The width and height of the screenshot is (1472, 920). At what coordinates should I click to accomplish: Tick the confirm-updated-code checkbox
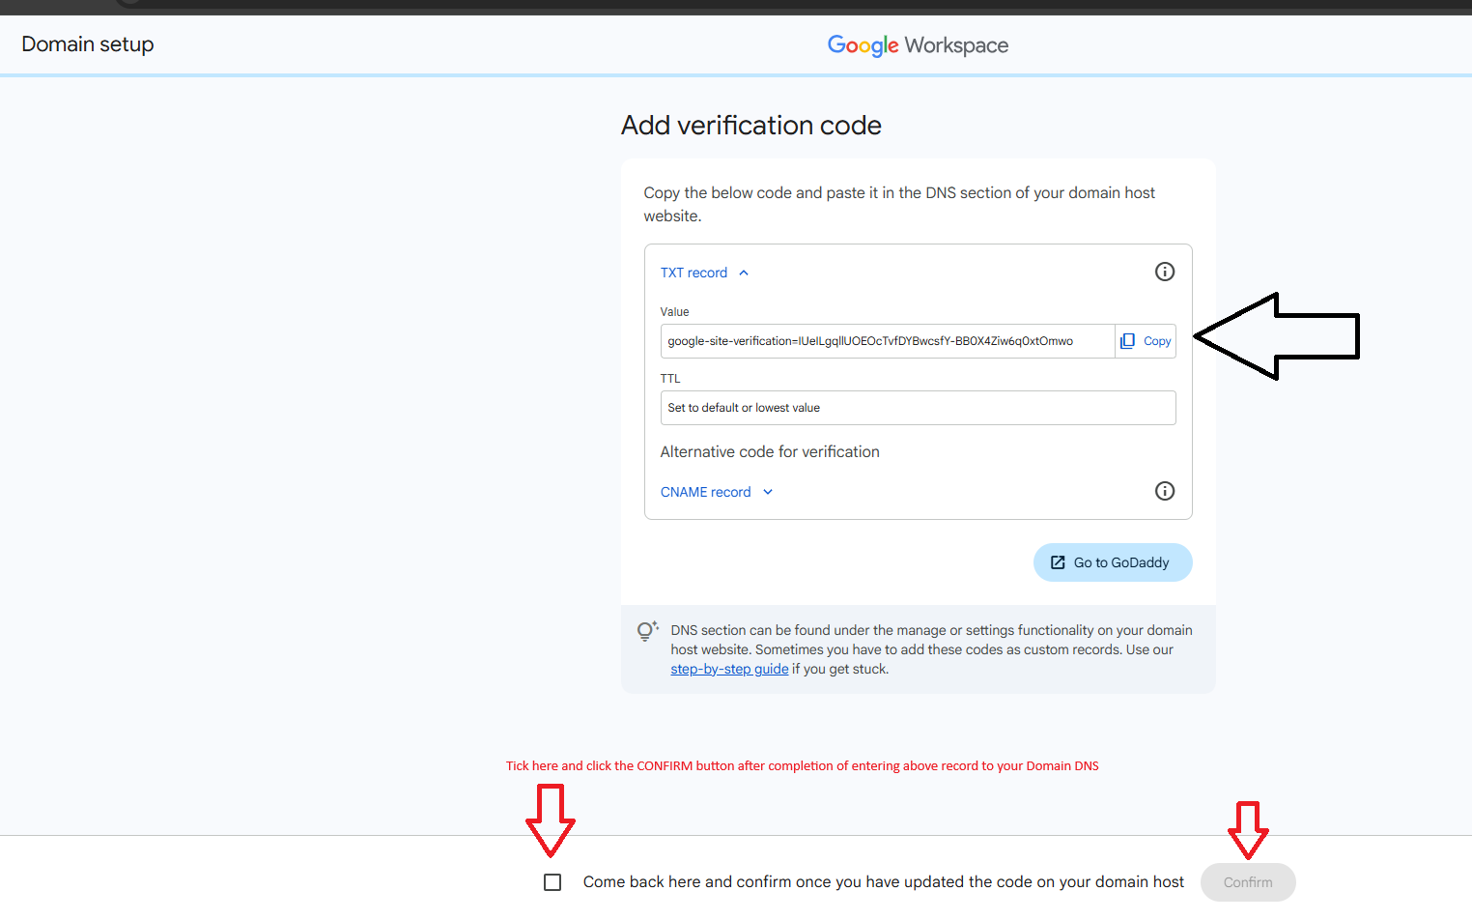coord(552,882)
